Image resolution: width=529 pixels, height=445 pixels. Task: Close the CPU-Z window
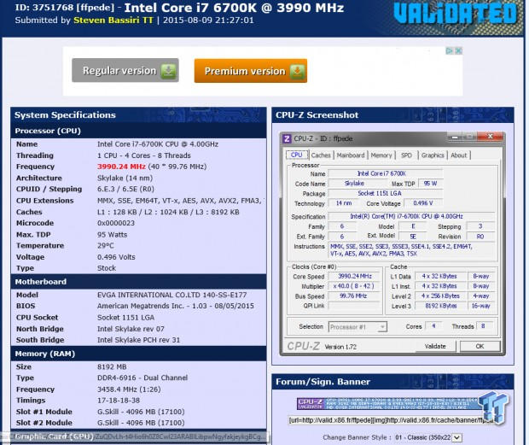click(491, 137)
